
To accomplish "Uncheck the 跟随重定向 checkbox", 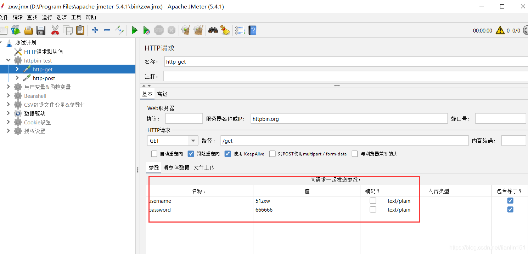I will pyautogui.click(x=191, y=154).
